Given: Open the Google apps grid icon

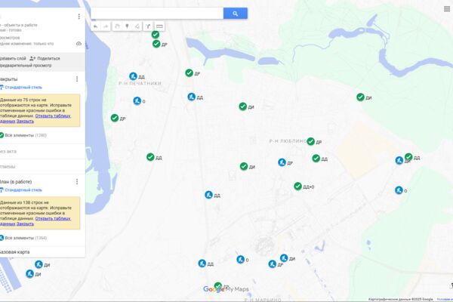Looking at the screenshot, I should click(447, 9).
